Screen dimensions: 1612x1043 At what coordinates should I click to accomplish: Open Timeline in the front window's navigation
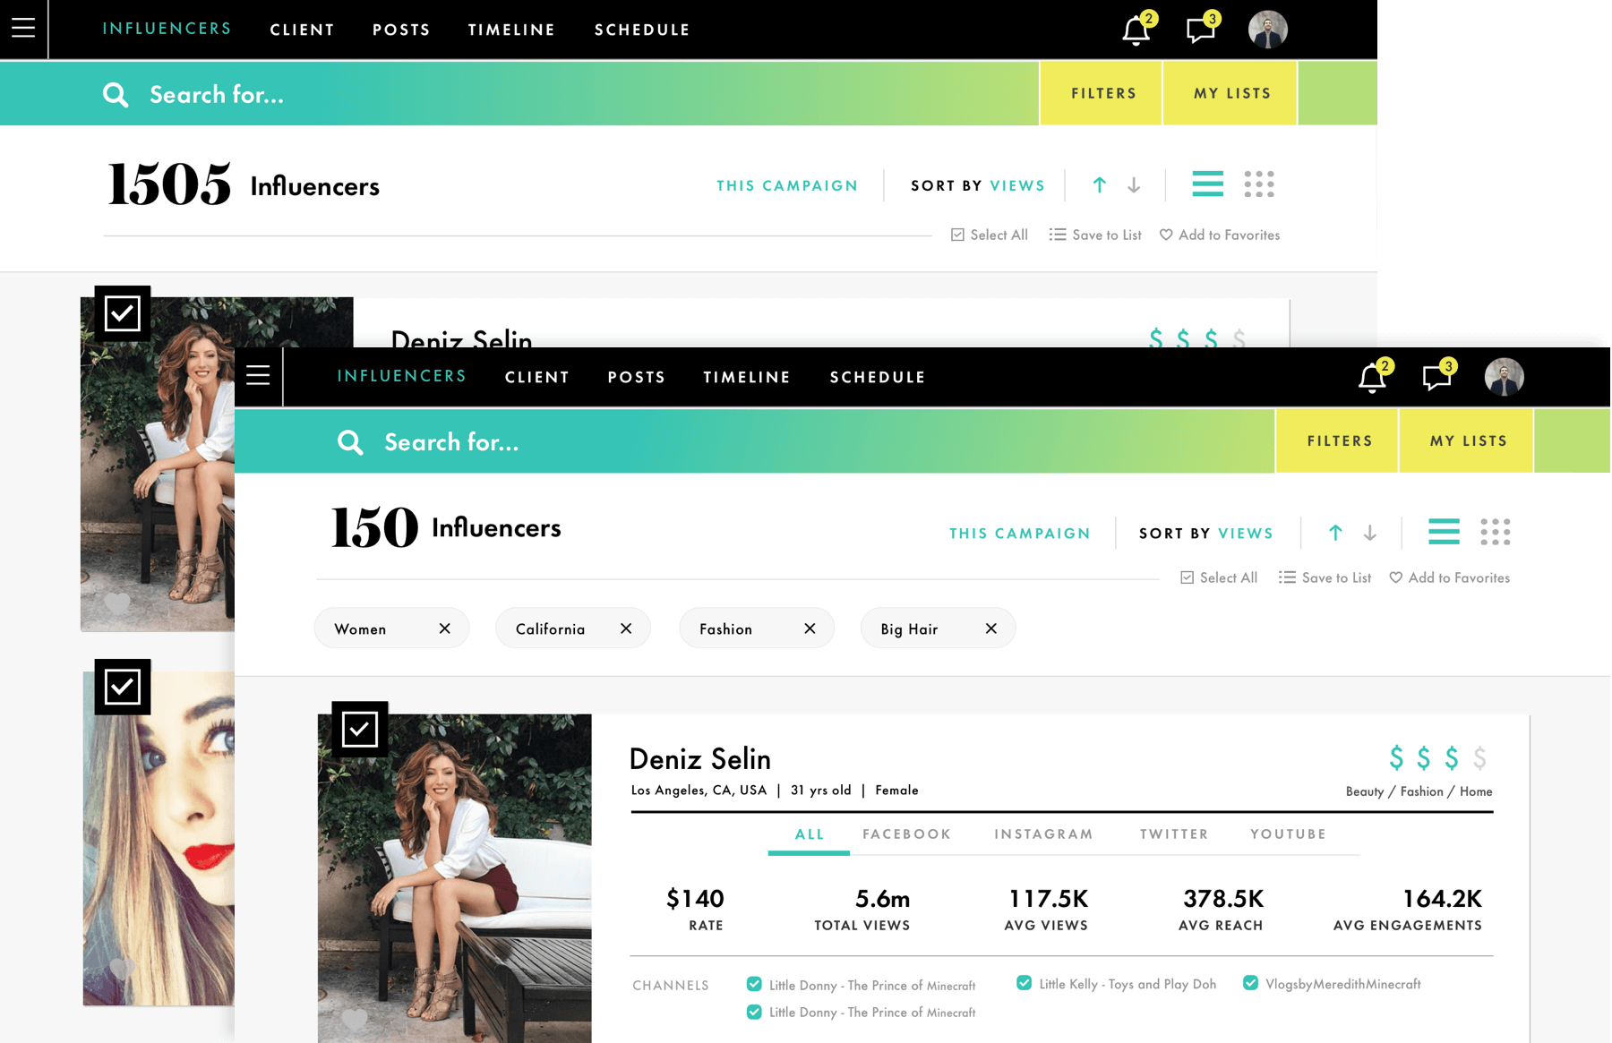(746, 378)
